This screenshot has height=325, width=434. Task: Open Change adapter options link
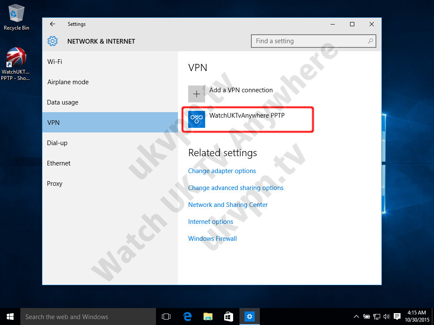[222, 171]
